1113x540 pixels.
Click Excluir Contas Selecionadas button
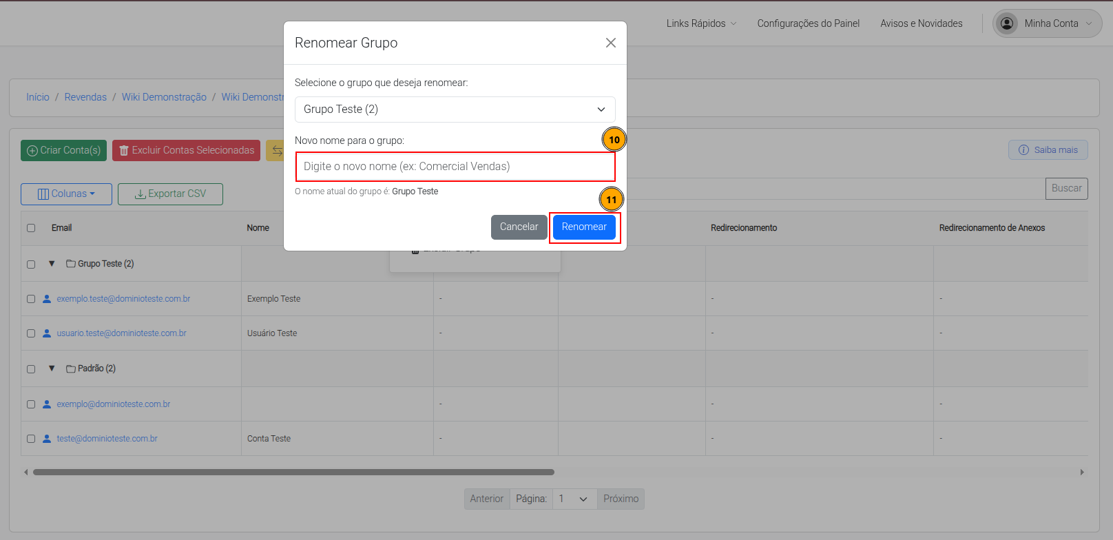(186, 150)
